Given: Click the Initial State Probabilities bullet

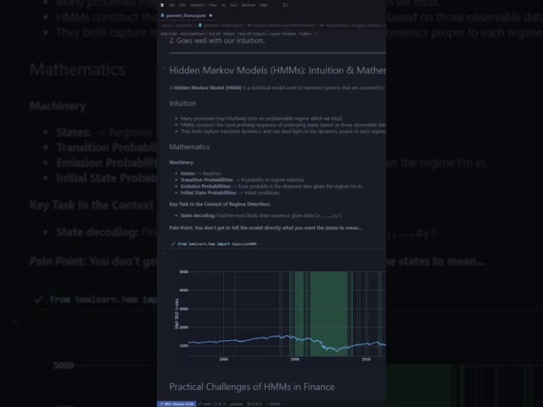Looking at the screenshot, I should (x=230, y=192).
